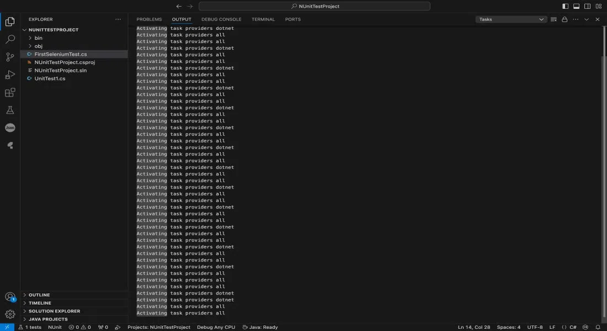Click LF end of line indicator
The image size is (607, 331).
coord(552,327)
